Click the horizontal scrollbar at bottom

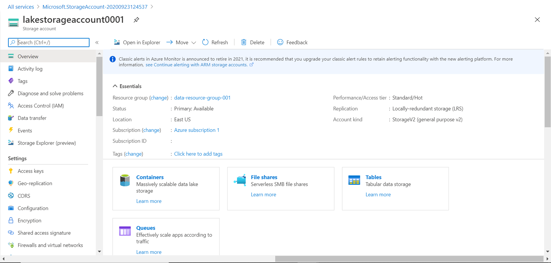click(409, 259)
